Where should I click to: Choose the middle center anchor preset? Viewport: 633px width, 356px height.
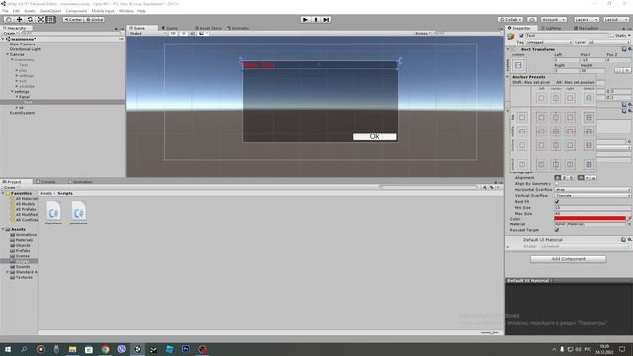point(556,132)
